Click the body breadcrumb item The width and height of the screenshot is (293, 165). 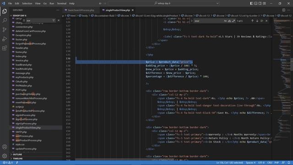point(85,16)
